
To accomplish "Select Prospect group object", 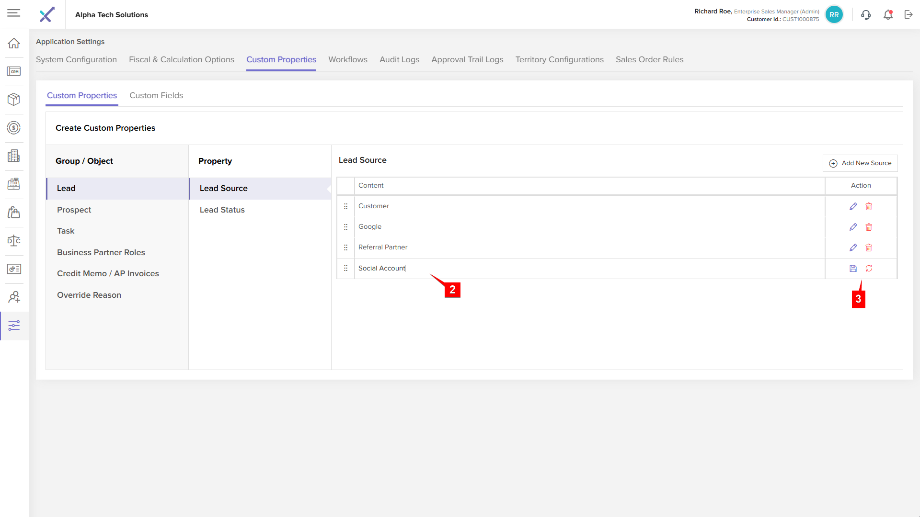I will (x=74, y=210).
